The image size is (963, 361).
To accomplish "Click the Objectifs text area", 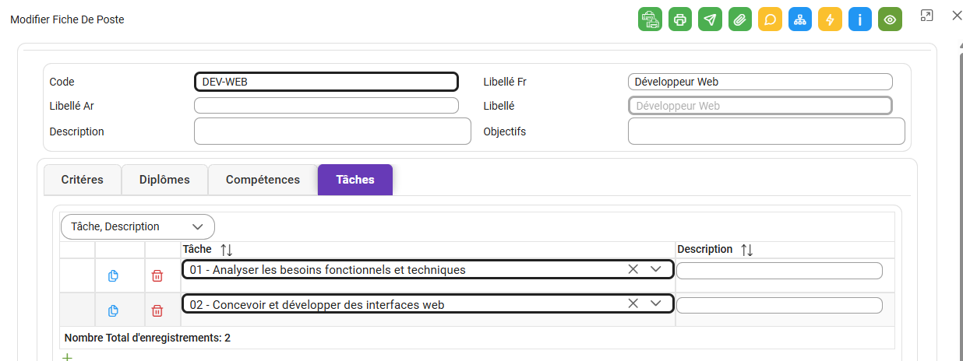I will click(767, 131).
